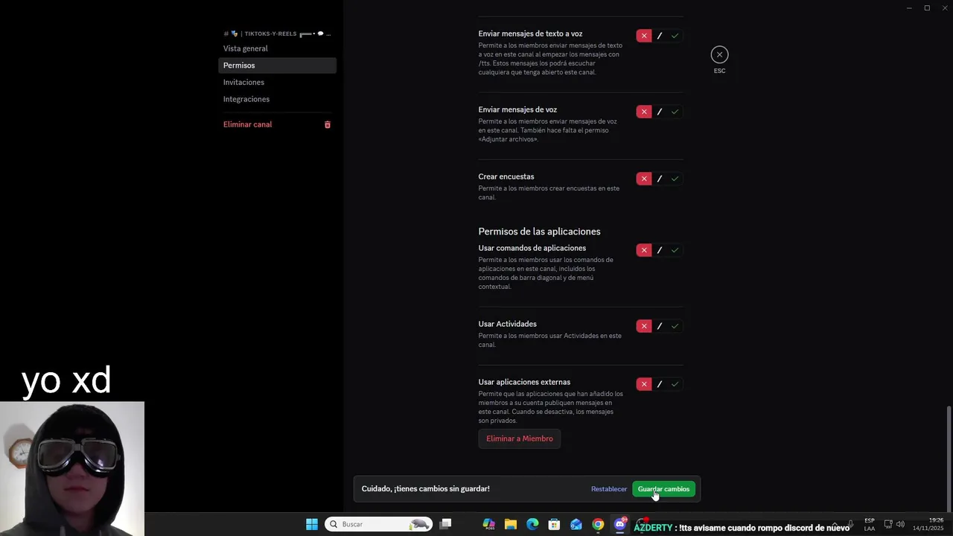
Task: Click the Discord icon in the taskbar
Action: tap(619, 524)
